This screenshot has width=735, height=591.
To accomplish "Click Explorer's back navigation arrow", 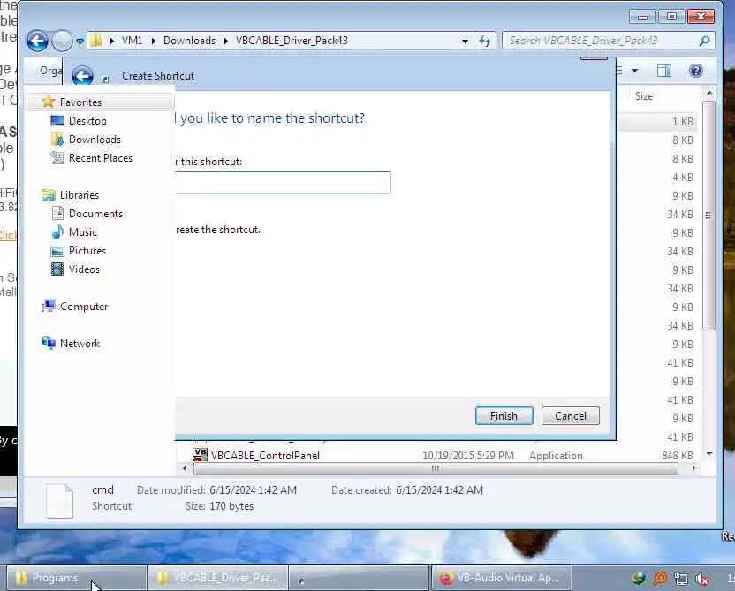I will 37,42.
